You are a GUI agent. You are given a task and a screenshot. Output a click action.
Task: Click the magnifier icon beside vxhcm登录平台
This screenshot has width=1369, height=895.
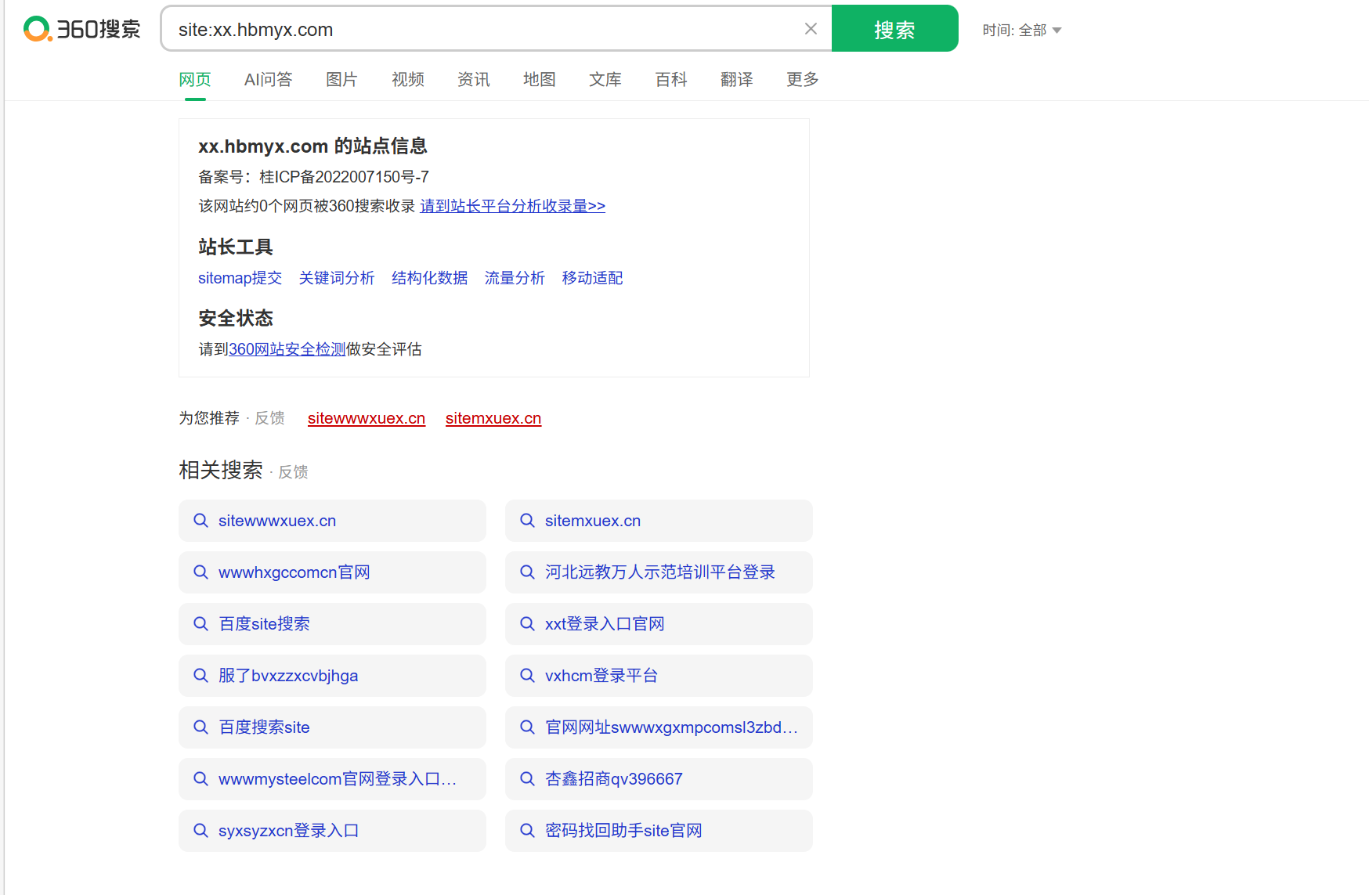pyautogui.click(x=528, y=676)
